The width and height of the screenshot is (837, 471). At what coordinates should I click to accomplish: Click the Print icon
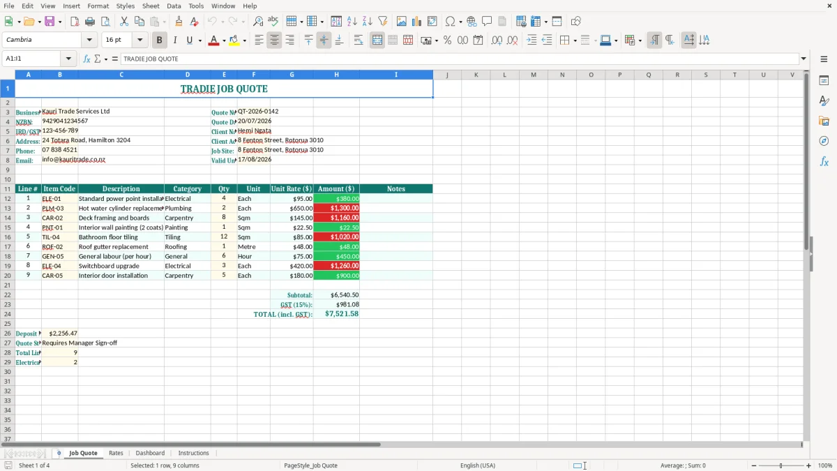90,22
